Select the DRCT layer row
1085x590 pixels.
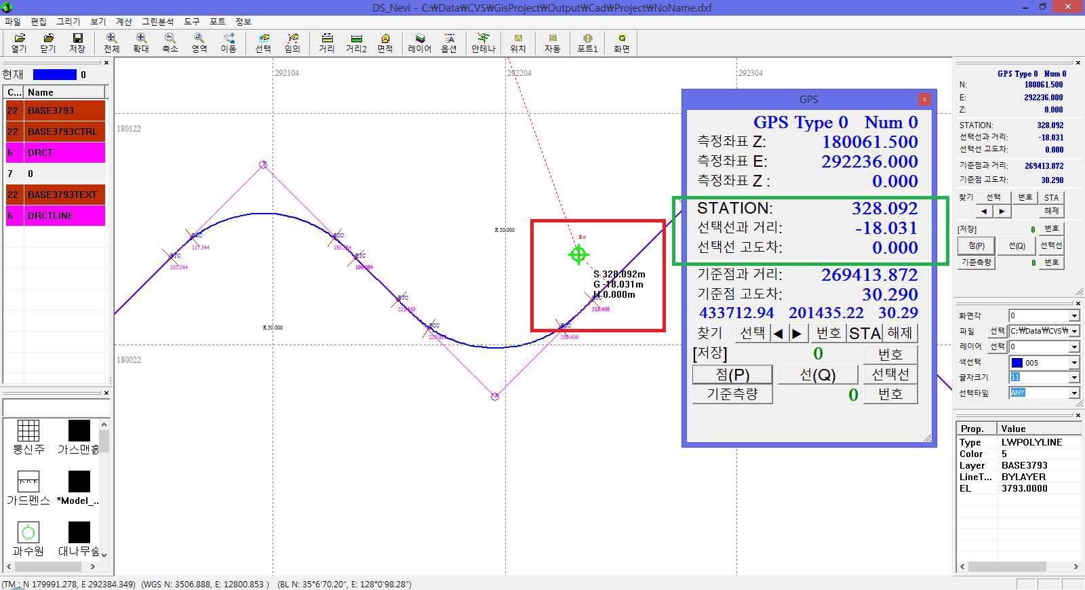point(55,153)
